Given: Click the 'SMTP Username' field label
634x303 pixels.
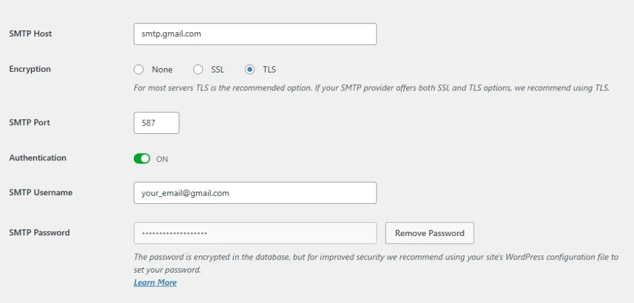Looking at the screenshot, I should tap(41, 192).
